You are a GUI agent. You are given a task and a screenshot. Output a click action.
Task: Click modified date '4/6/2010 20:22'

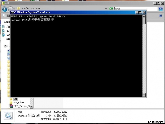point(60,112)
